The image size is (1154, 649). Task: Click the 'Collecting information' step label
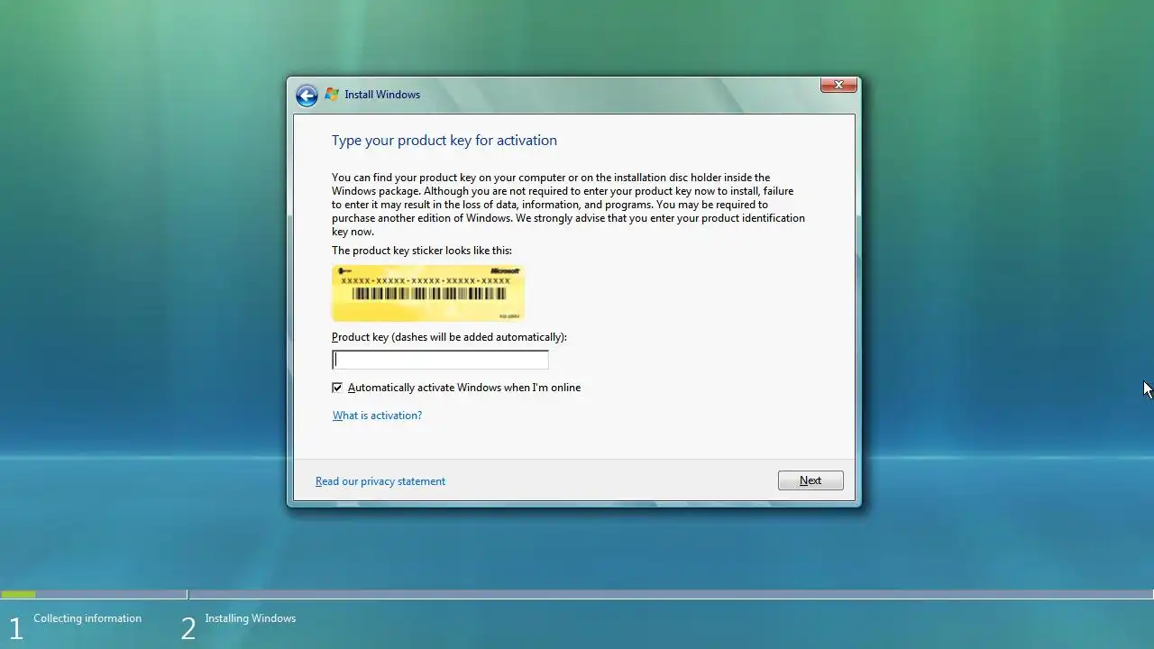coord(87,618)
